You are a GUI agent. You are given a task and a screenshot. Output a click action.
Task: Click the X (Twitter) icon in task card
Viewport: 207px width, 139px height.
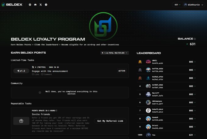[33, 67]
